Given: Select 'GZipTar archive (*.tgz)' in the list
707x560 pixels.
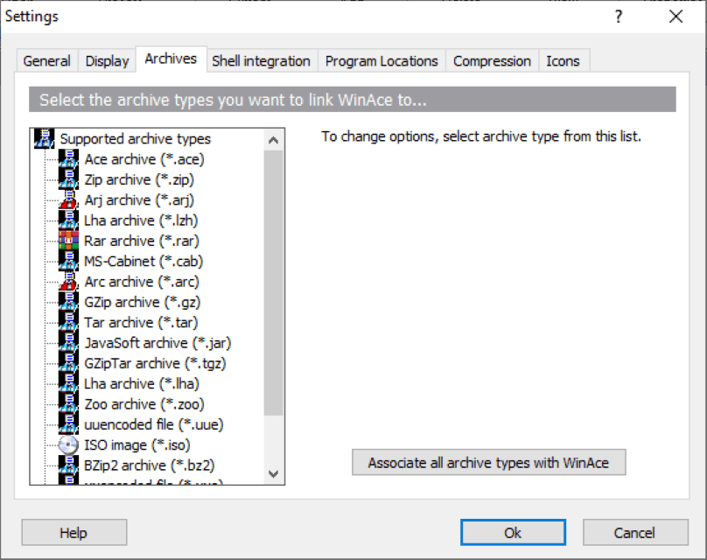Looking at the screenshot, I should pos(155,363).
